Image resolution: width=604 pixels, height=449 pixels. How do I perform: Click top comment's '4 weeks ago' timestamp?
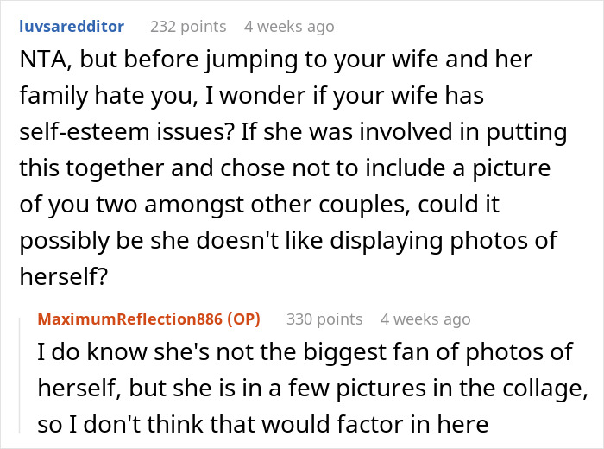pyautogui.click(x=289, y=27)
